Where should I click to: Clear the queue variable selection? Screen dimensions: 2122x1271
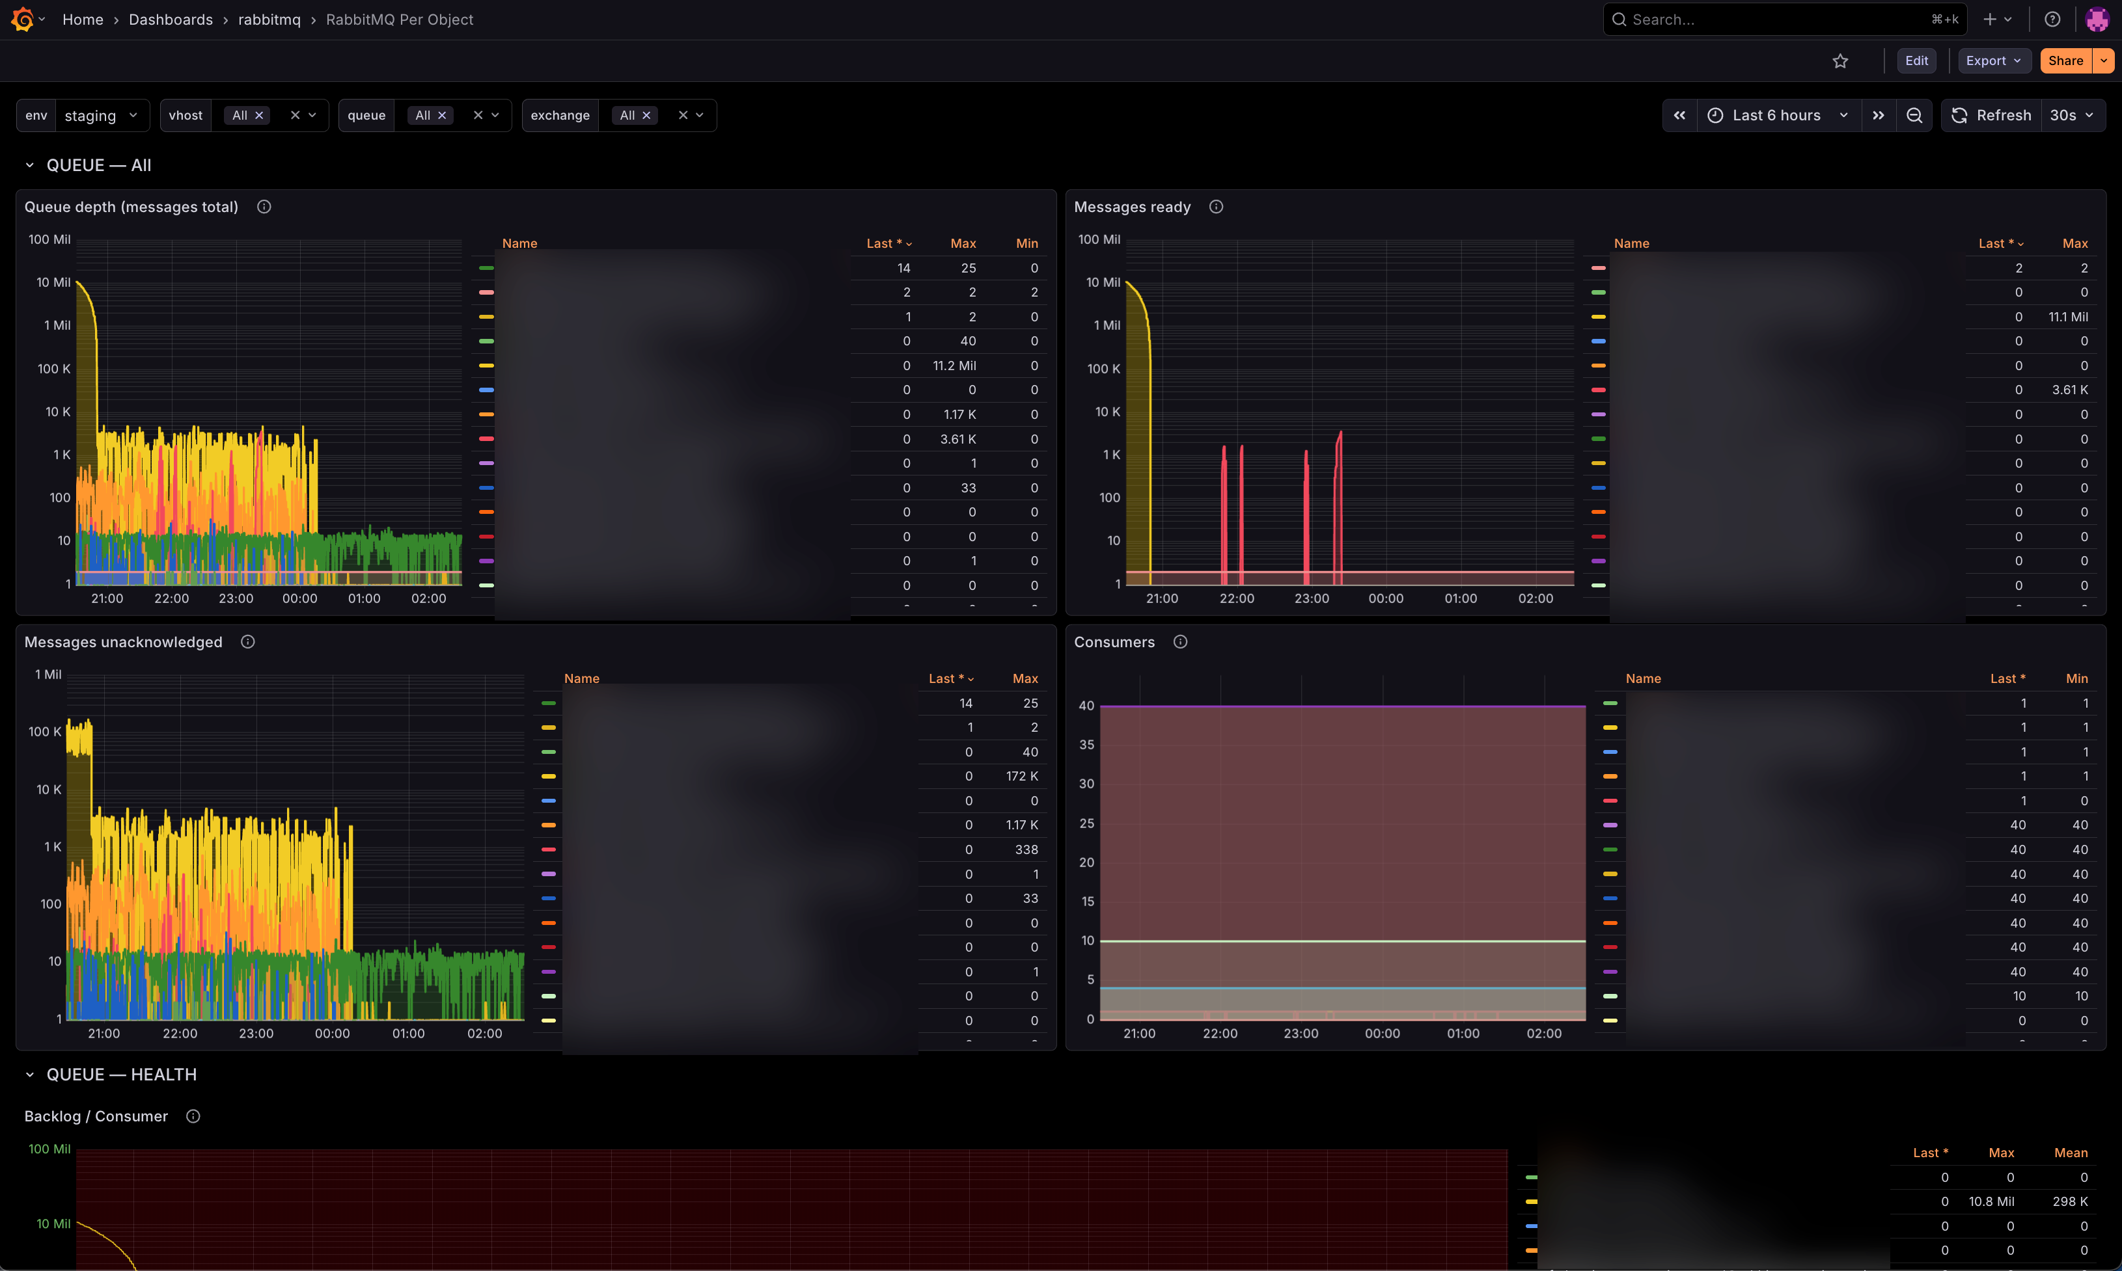[x=478, y=116]
